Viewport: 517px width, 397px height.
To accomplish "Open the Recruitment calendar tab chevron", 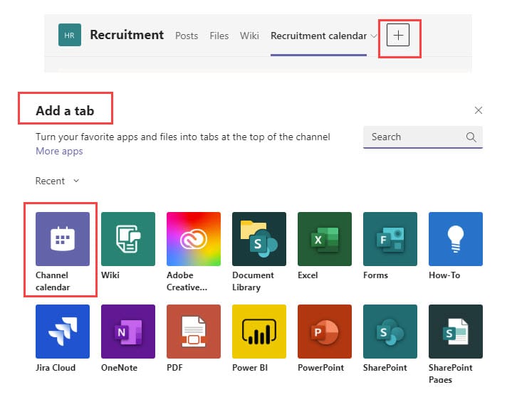I will pos(374,36).
